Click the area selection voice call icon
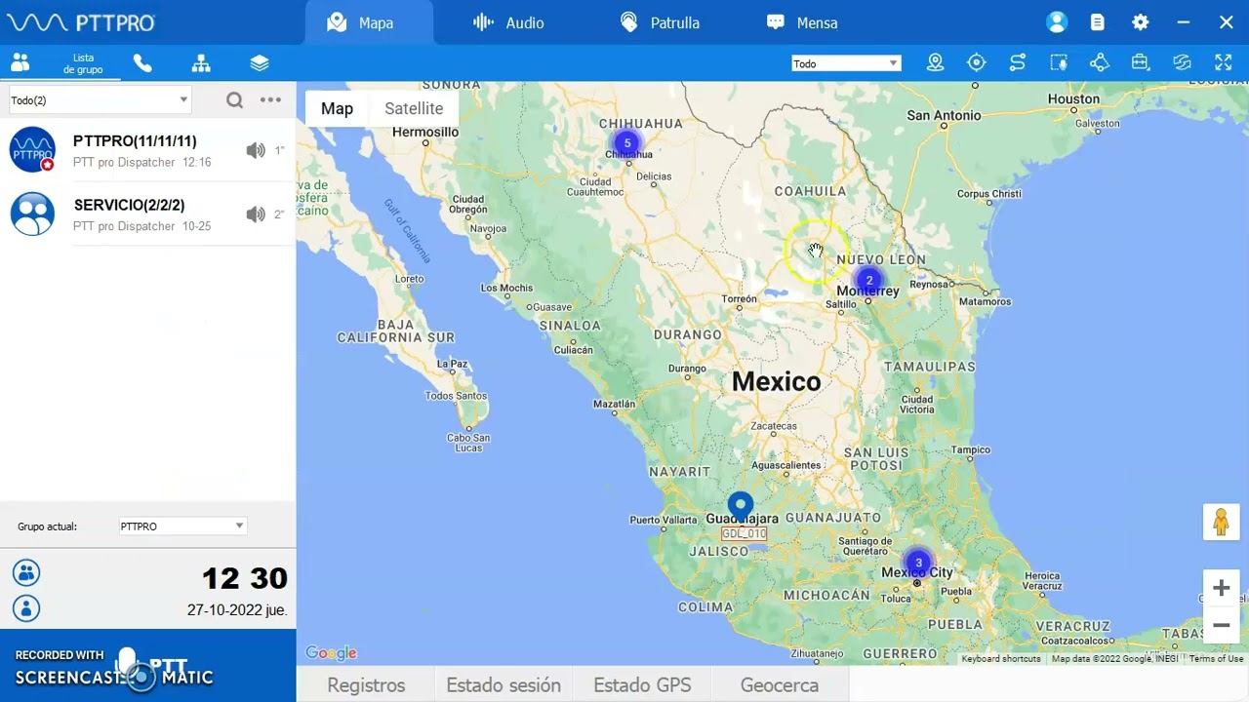 pos(1059,63)
